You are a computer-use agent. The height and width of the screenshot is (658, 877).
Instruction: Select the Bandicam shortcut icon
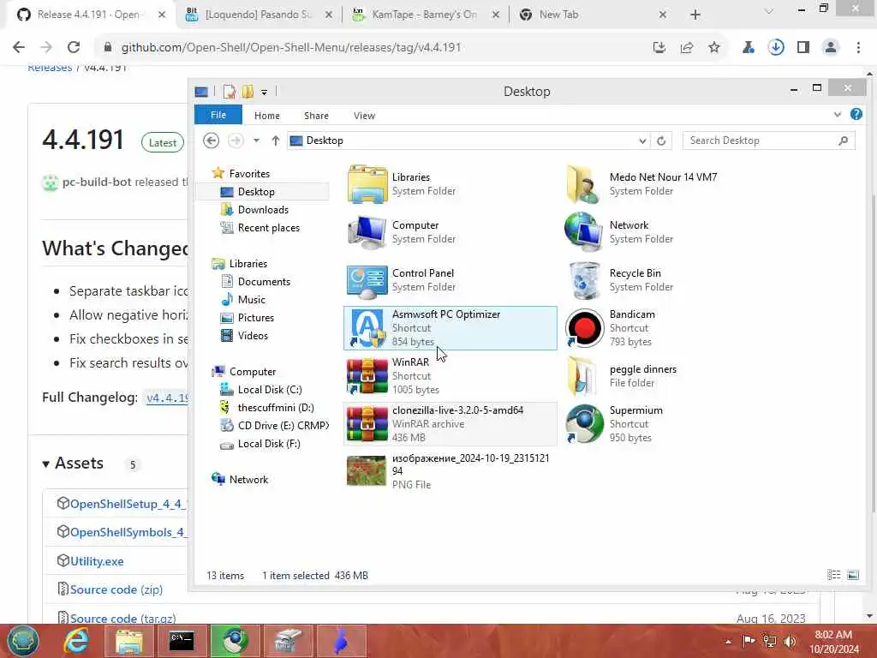pyautogui.click(x=584, y=328)
